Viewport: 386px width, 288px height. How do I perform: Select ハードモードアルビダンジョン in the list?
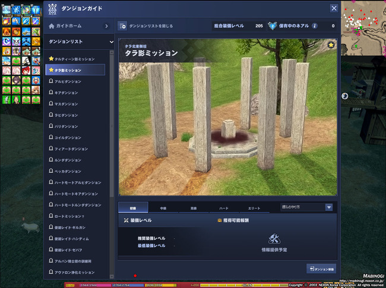[x=75, y=182]
